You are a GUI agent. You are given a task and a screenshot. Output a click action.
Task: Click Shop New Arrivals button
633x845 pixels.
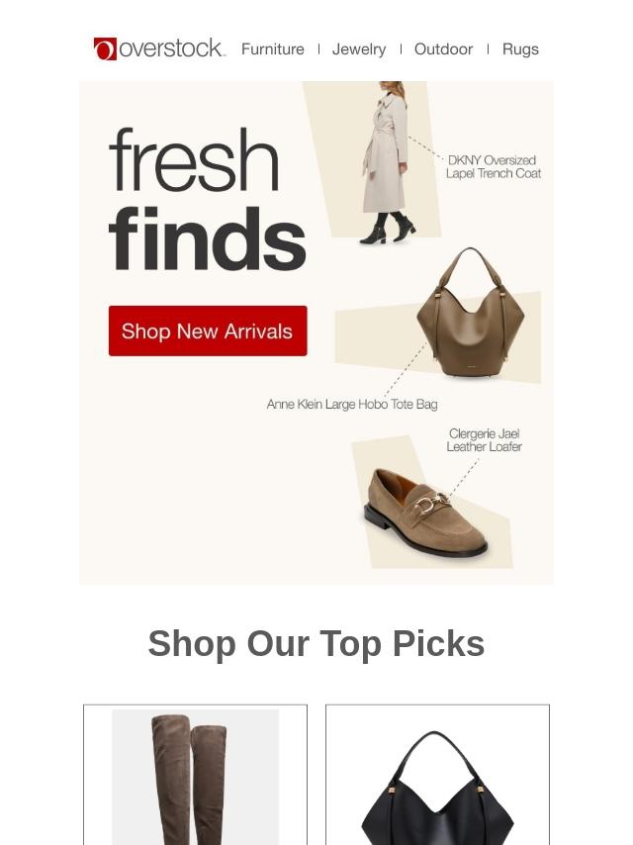(208, 330)
